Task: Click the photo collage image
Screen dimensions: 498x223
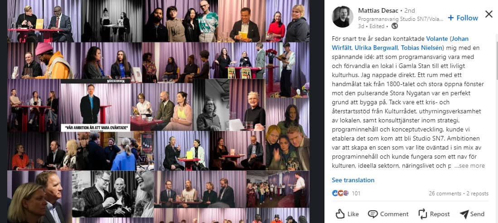Action: (158, 111)
